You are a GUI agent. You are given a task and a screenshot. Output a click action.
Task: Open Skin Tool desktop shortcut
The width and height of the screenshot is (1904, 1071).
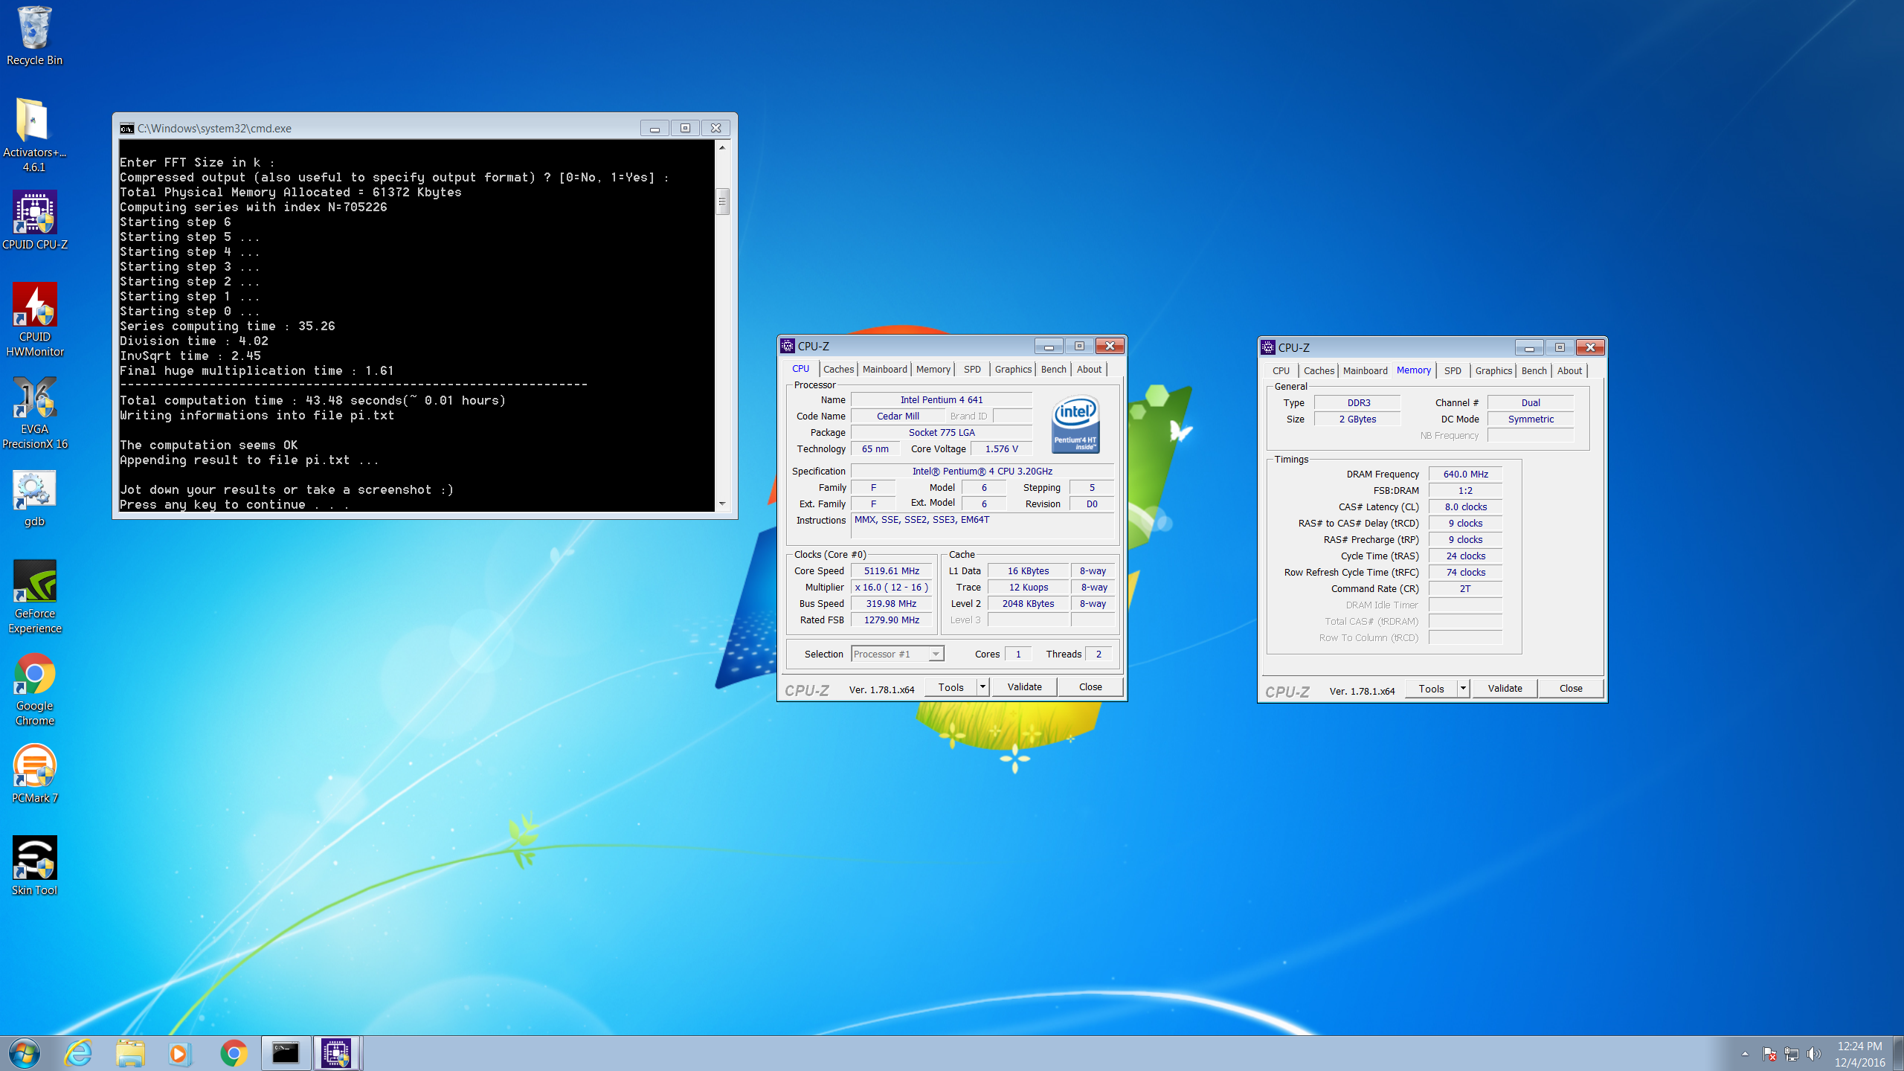pos(34,866)
